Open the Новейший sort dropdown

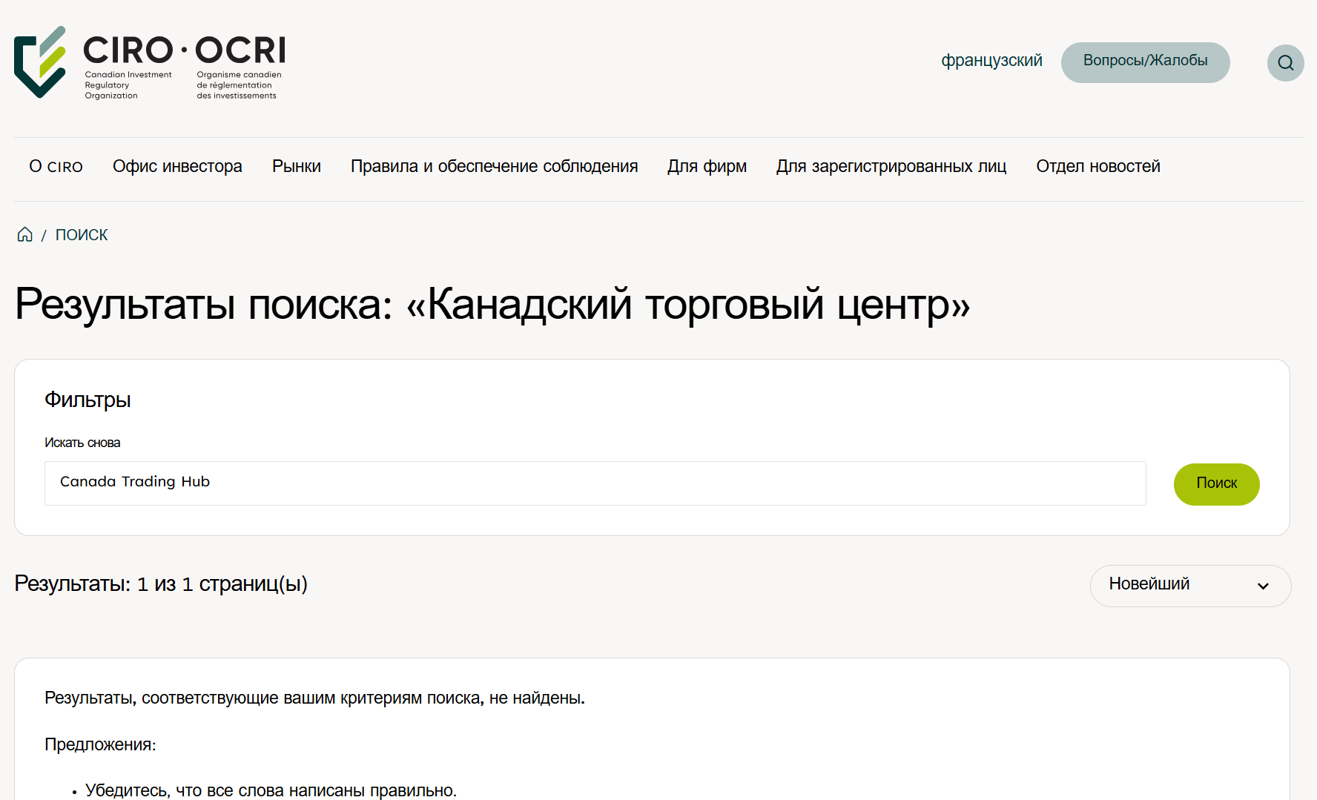(x=1189, y=586)
